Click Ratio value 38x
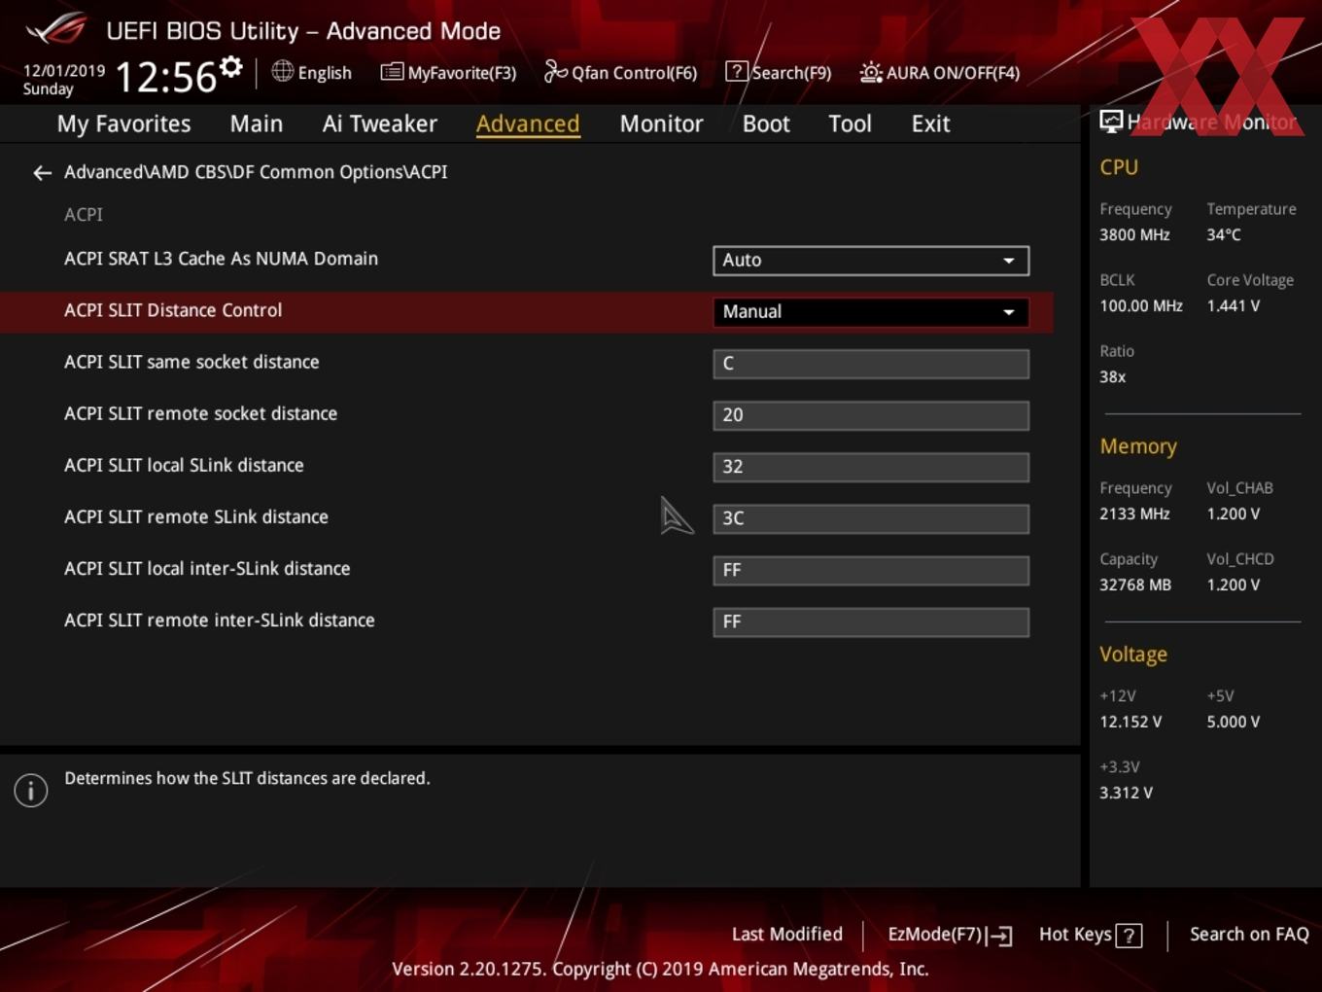Viewport: 1322px width, 992px height. (x=1112, y=376)
